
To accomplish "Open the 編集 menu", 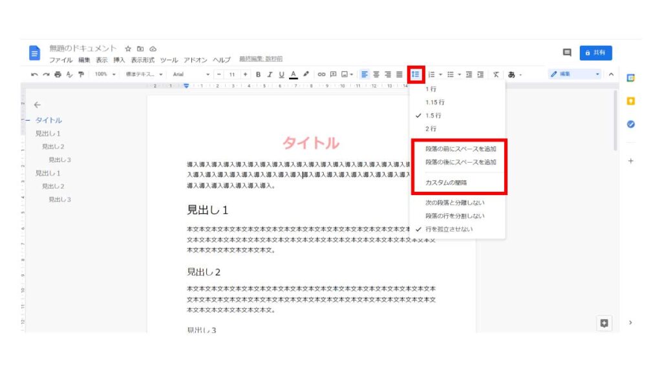I will coord(84,60).
